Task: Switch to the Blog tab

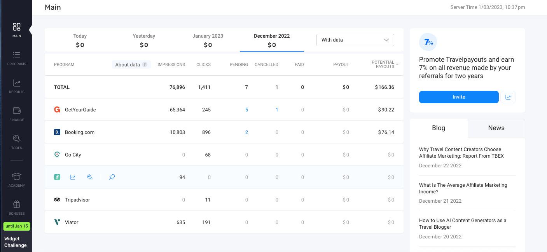Action: (439, 128)
